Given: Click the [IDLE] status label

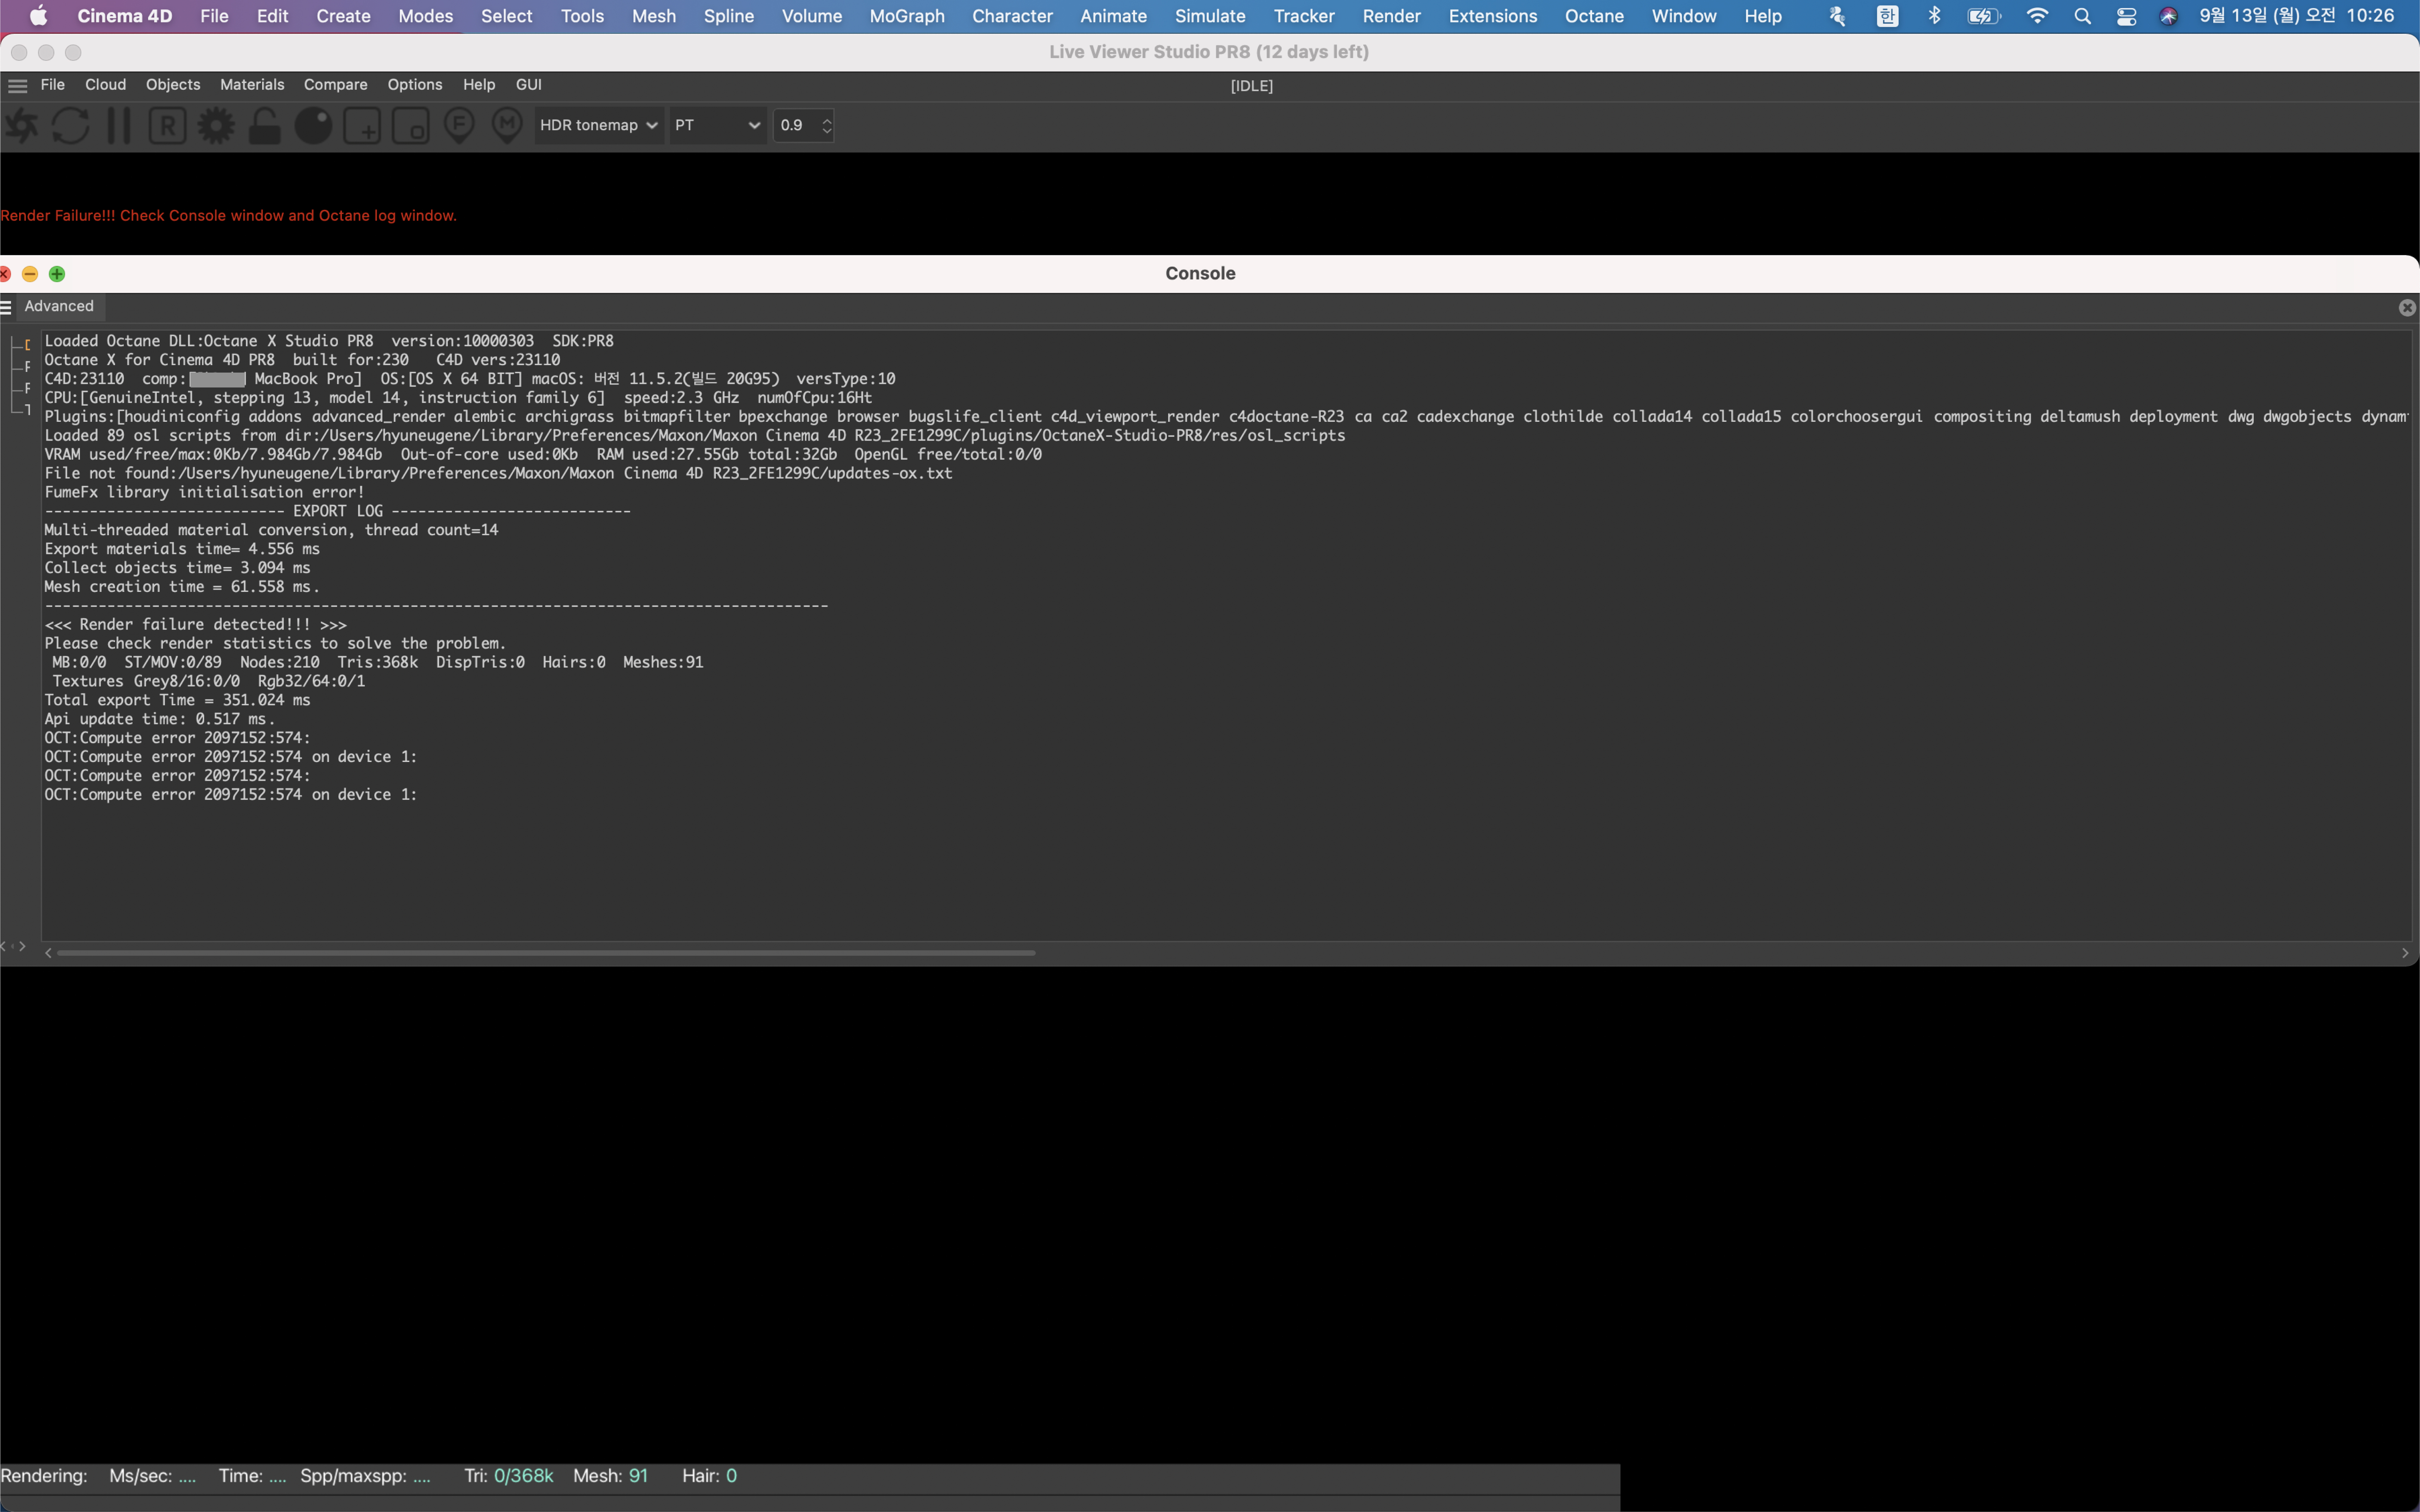Looking at the screenshot, I should tap(1252, 86).
